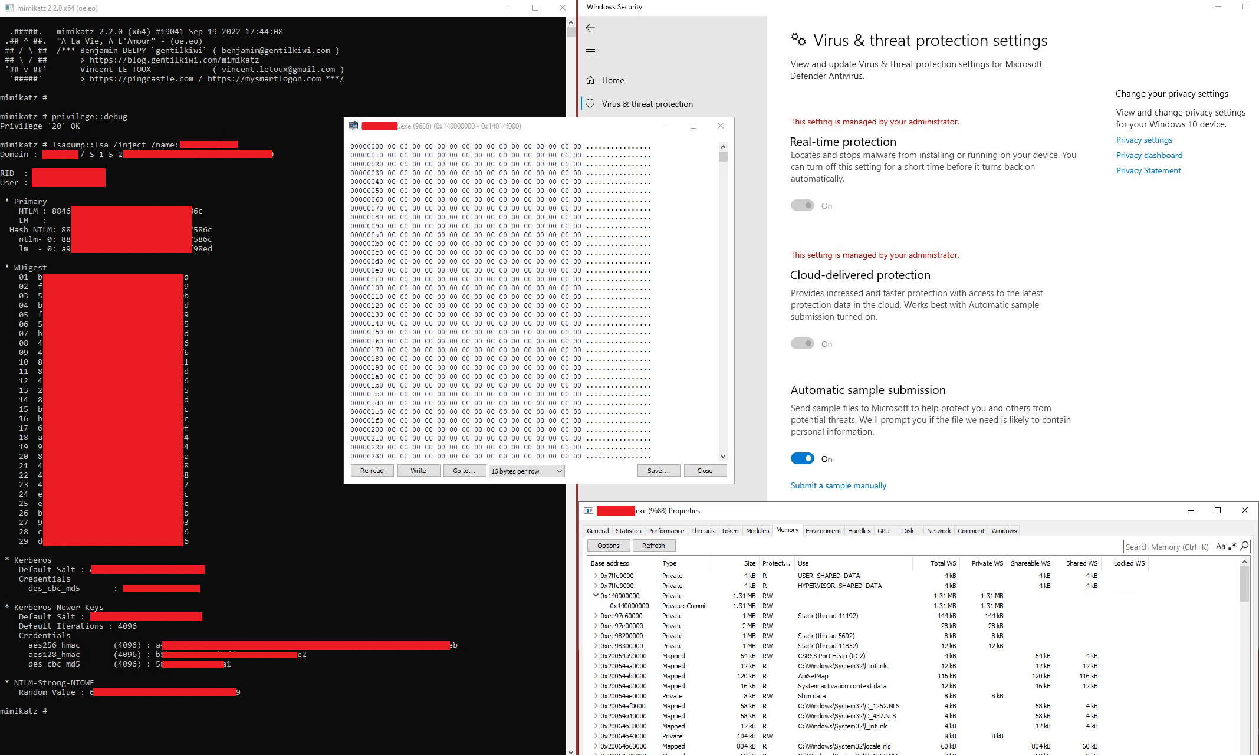Open the Privacy settings link
This screenshot has width=1259, height=755.
[x=1144, y=140]
